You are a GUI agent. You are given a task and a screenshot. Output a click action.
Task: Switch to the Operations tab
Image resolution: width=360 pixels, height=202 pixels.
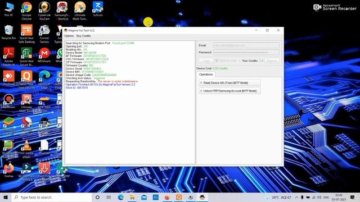[206, 75]
